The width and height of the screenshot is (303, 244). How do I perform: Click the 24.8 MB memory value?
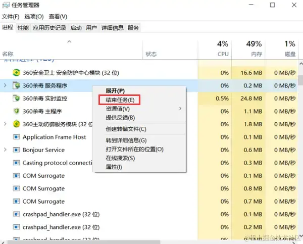(x=251, y=99)
